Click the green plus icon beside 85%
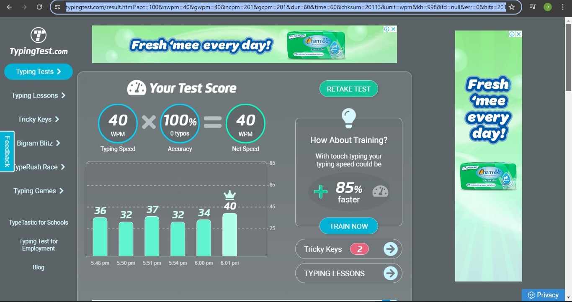 click(x=321, y=192)
